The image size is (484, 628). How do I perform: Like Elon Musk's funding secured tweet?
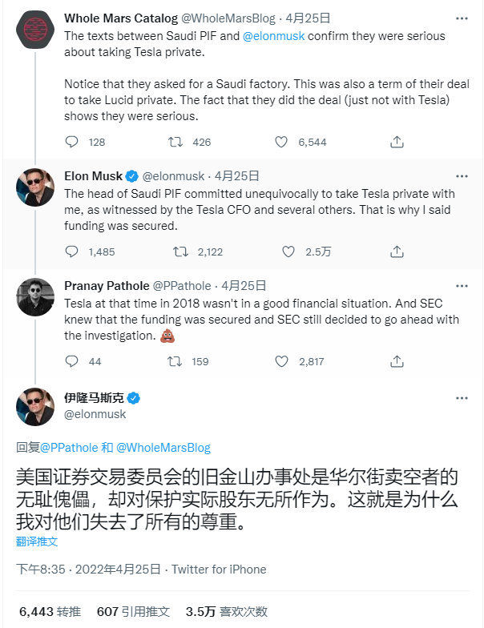click(x=288, y=252)
